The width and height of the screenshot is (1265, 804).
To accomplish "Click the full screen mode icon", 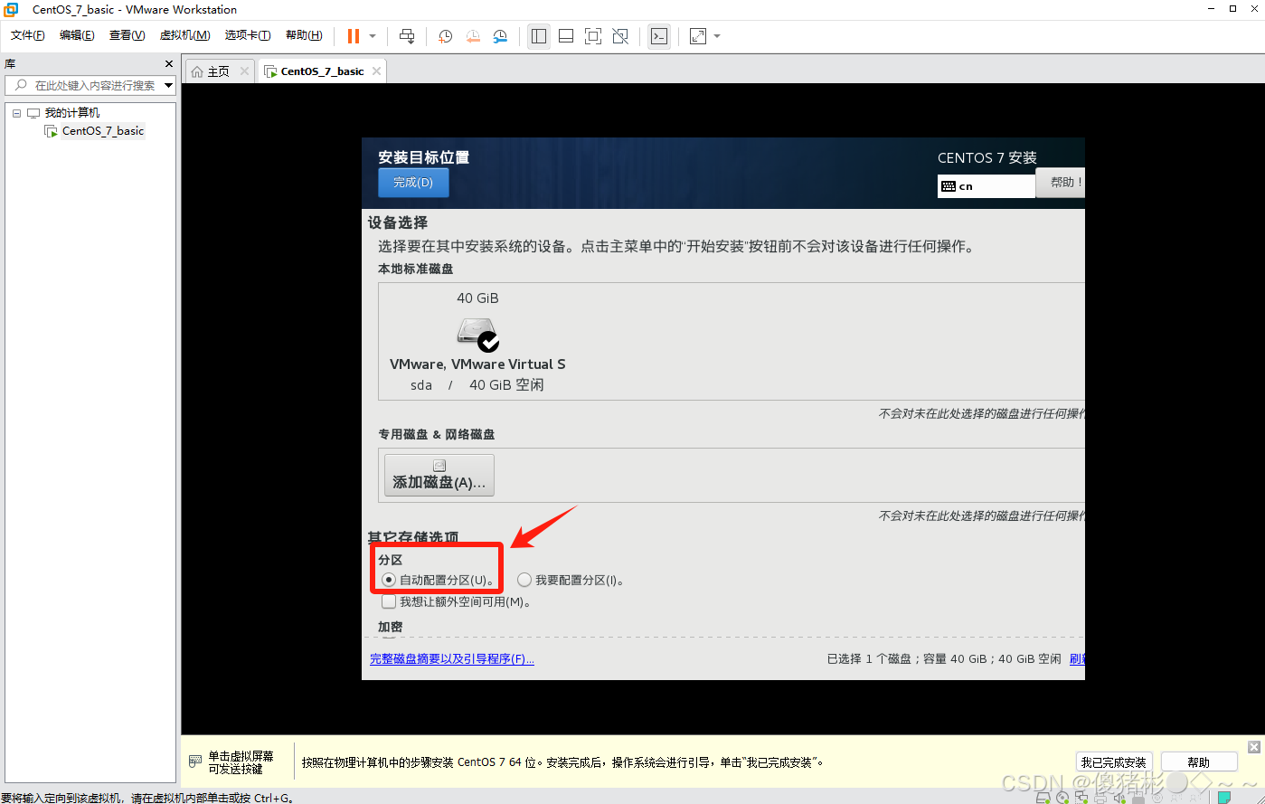I will pos(593,36).
